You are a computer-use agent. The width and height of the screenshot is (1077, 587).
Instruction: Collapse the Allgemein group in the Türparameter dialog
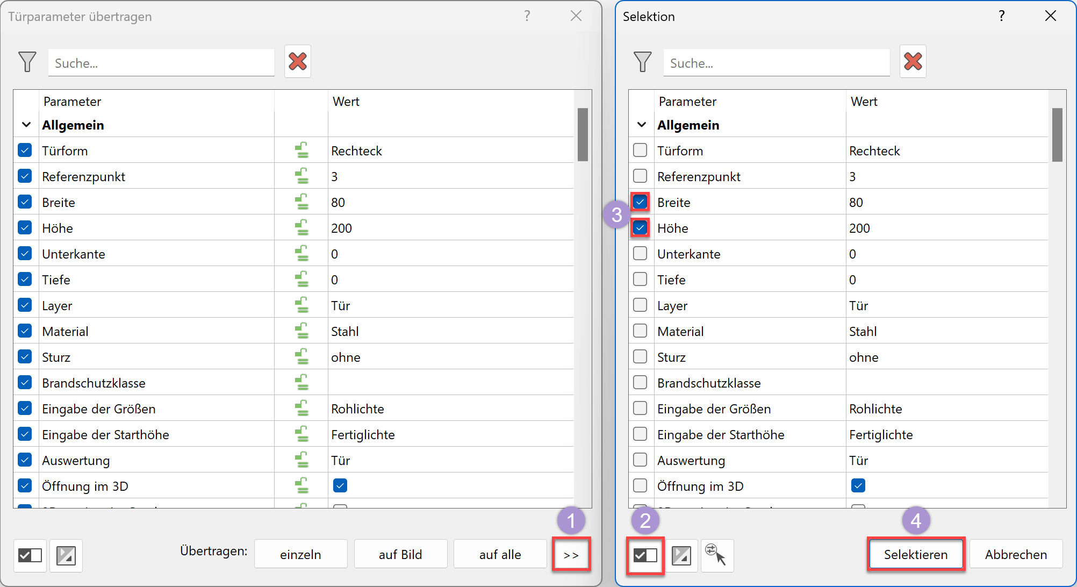click(x=26, y=125)
